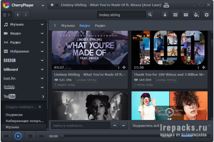Viewport: 214px width, 142px height.
Task: Open Подписки in sidebar list
Action: tap(14, 115)
